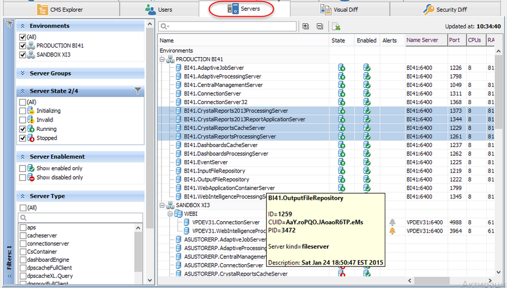Image resolution: width=507 pixels, height=288 pixels.
Task: Click enabled icon of BI41.EventServer
Action: [367, 162]
